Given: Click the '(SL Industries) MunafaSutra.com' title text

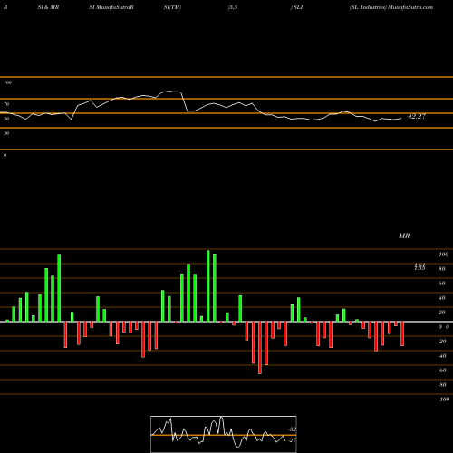Looking at the screenshot, I should [x=391, y=7].
